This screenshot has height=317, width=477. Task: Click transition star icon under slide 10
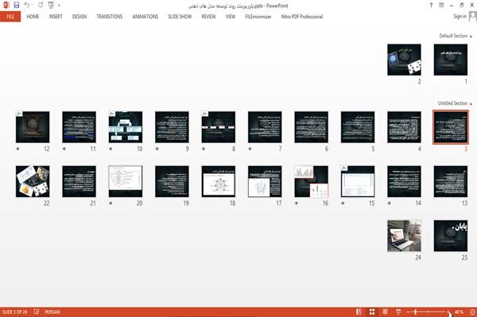click(x=111, y=149)
